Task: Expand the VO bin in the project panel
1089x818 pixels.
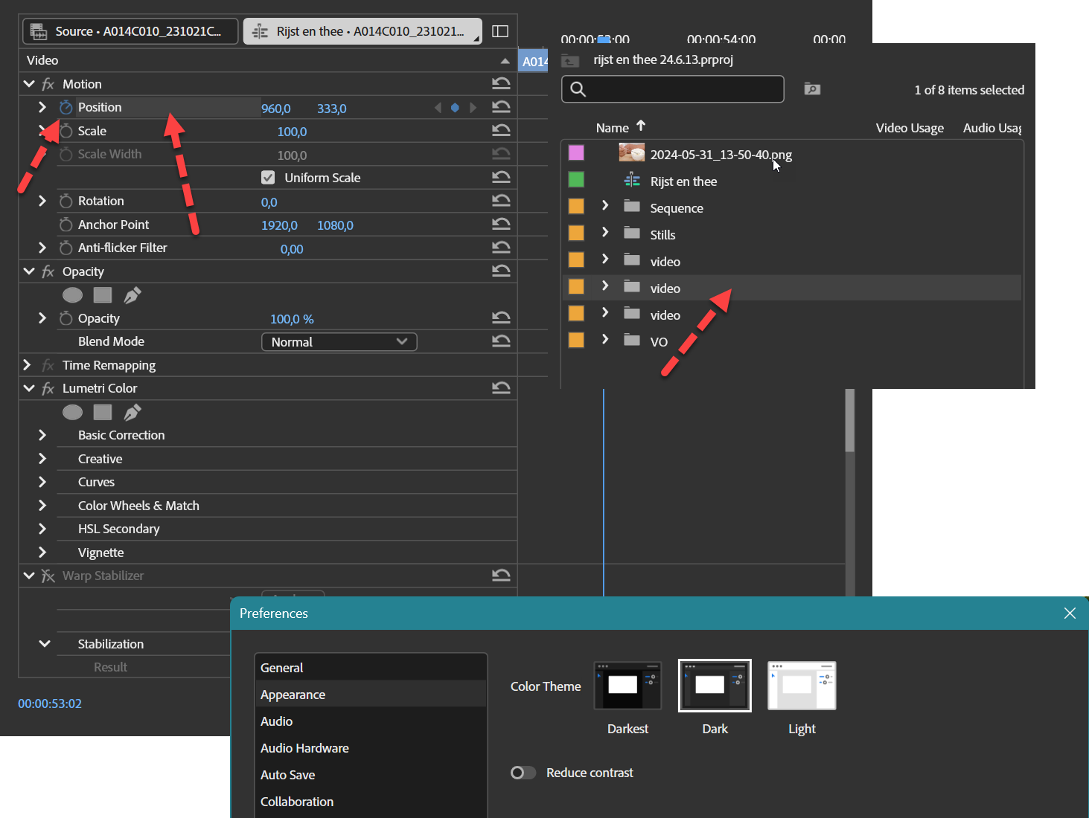Action: (604, 340)
